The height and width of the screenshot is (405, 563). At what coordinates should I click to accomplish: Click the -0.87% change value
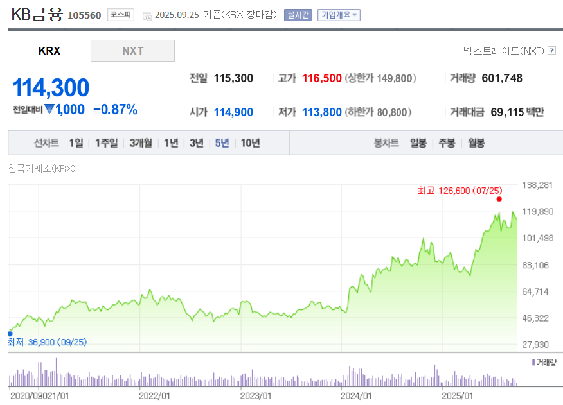(115, 109)
